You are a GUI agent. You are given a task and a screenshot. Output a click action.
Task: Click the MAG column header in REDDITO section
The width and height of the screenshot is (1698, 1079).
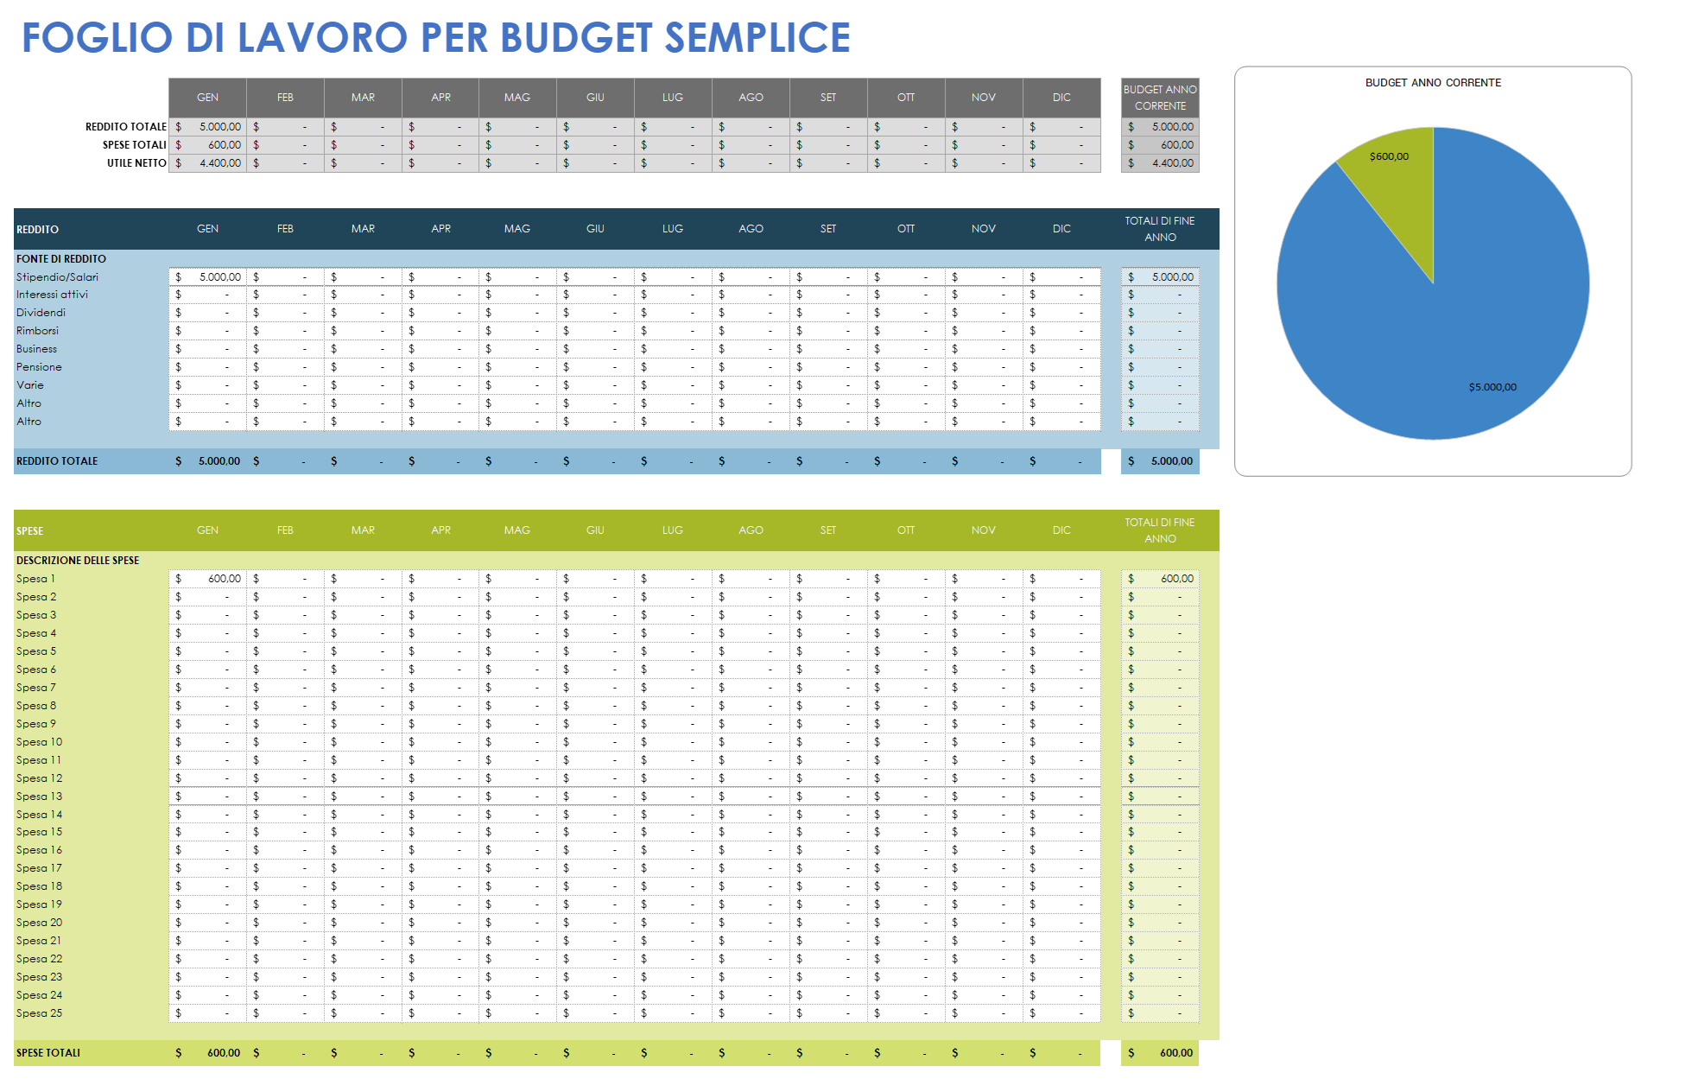tap(517, 229)
